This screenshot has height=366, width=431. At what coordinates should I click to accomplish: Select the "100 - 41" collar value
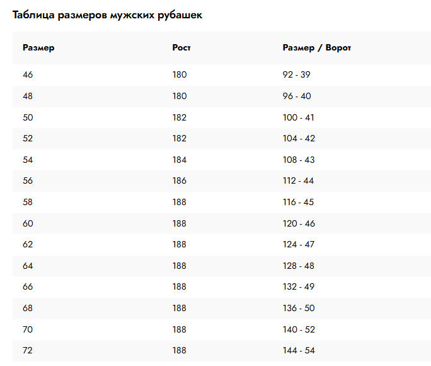299,117
